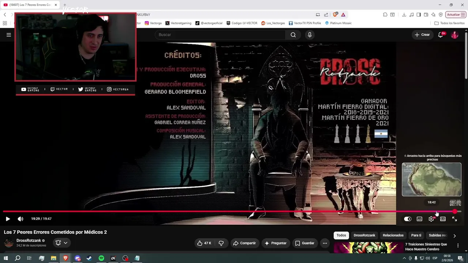This screenshot has height=263, width=468.
Task: Open the YouTube guide hamburger menu
Action: click(9, 35)
